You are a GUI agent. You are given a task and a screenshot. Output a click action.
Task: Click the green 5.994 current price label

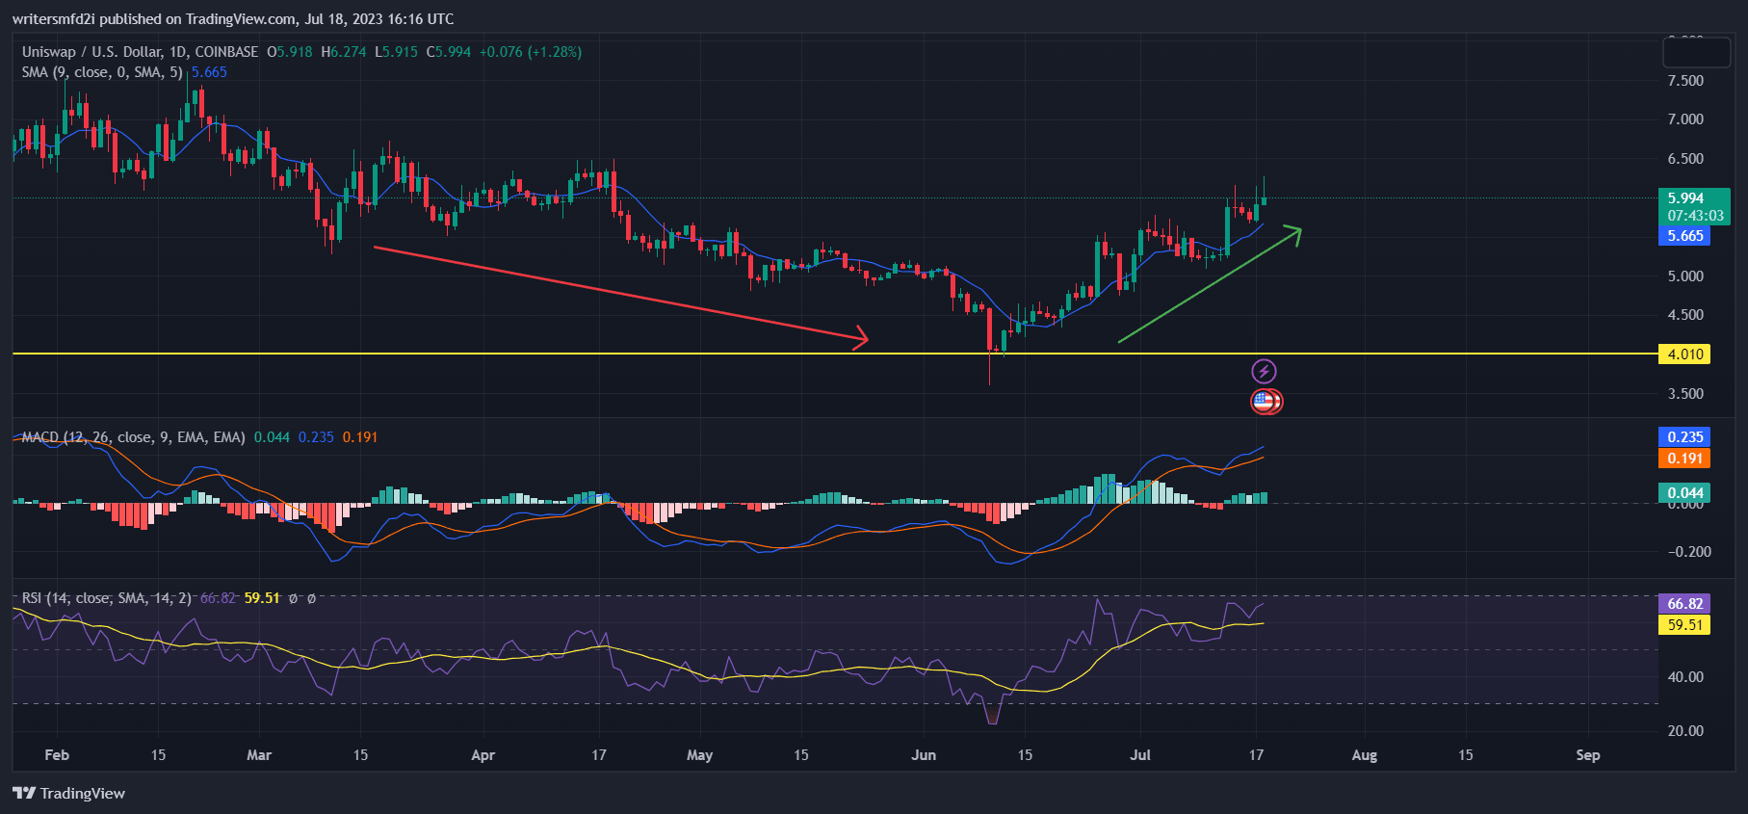tap(1694, 206)
